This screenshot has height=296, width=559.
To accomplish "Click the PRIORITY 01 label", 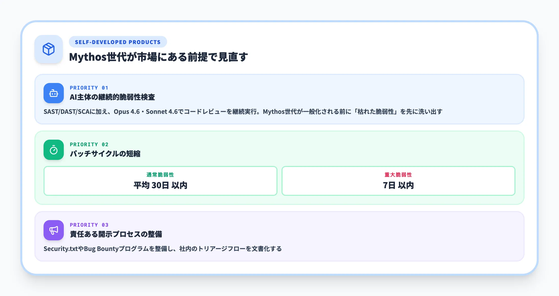I will [x=89, y=88].
